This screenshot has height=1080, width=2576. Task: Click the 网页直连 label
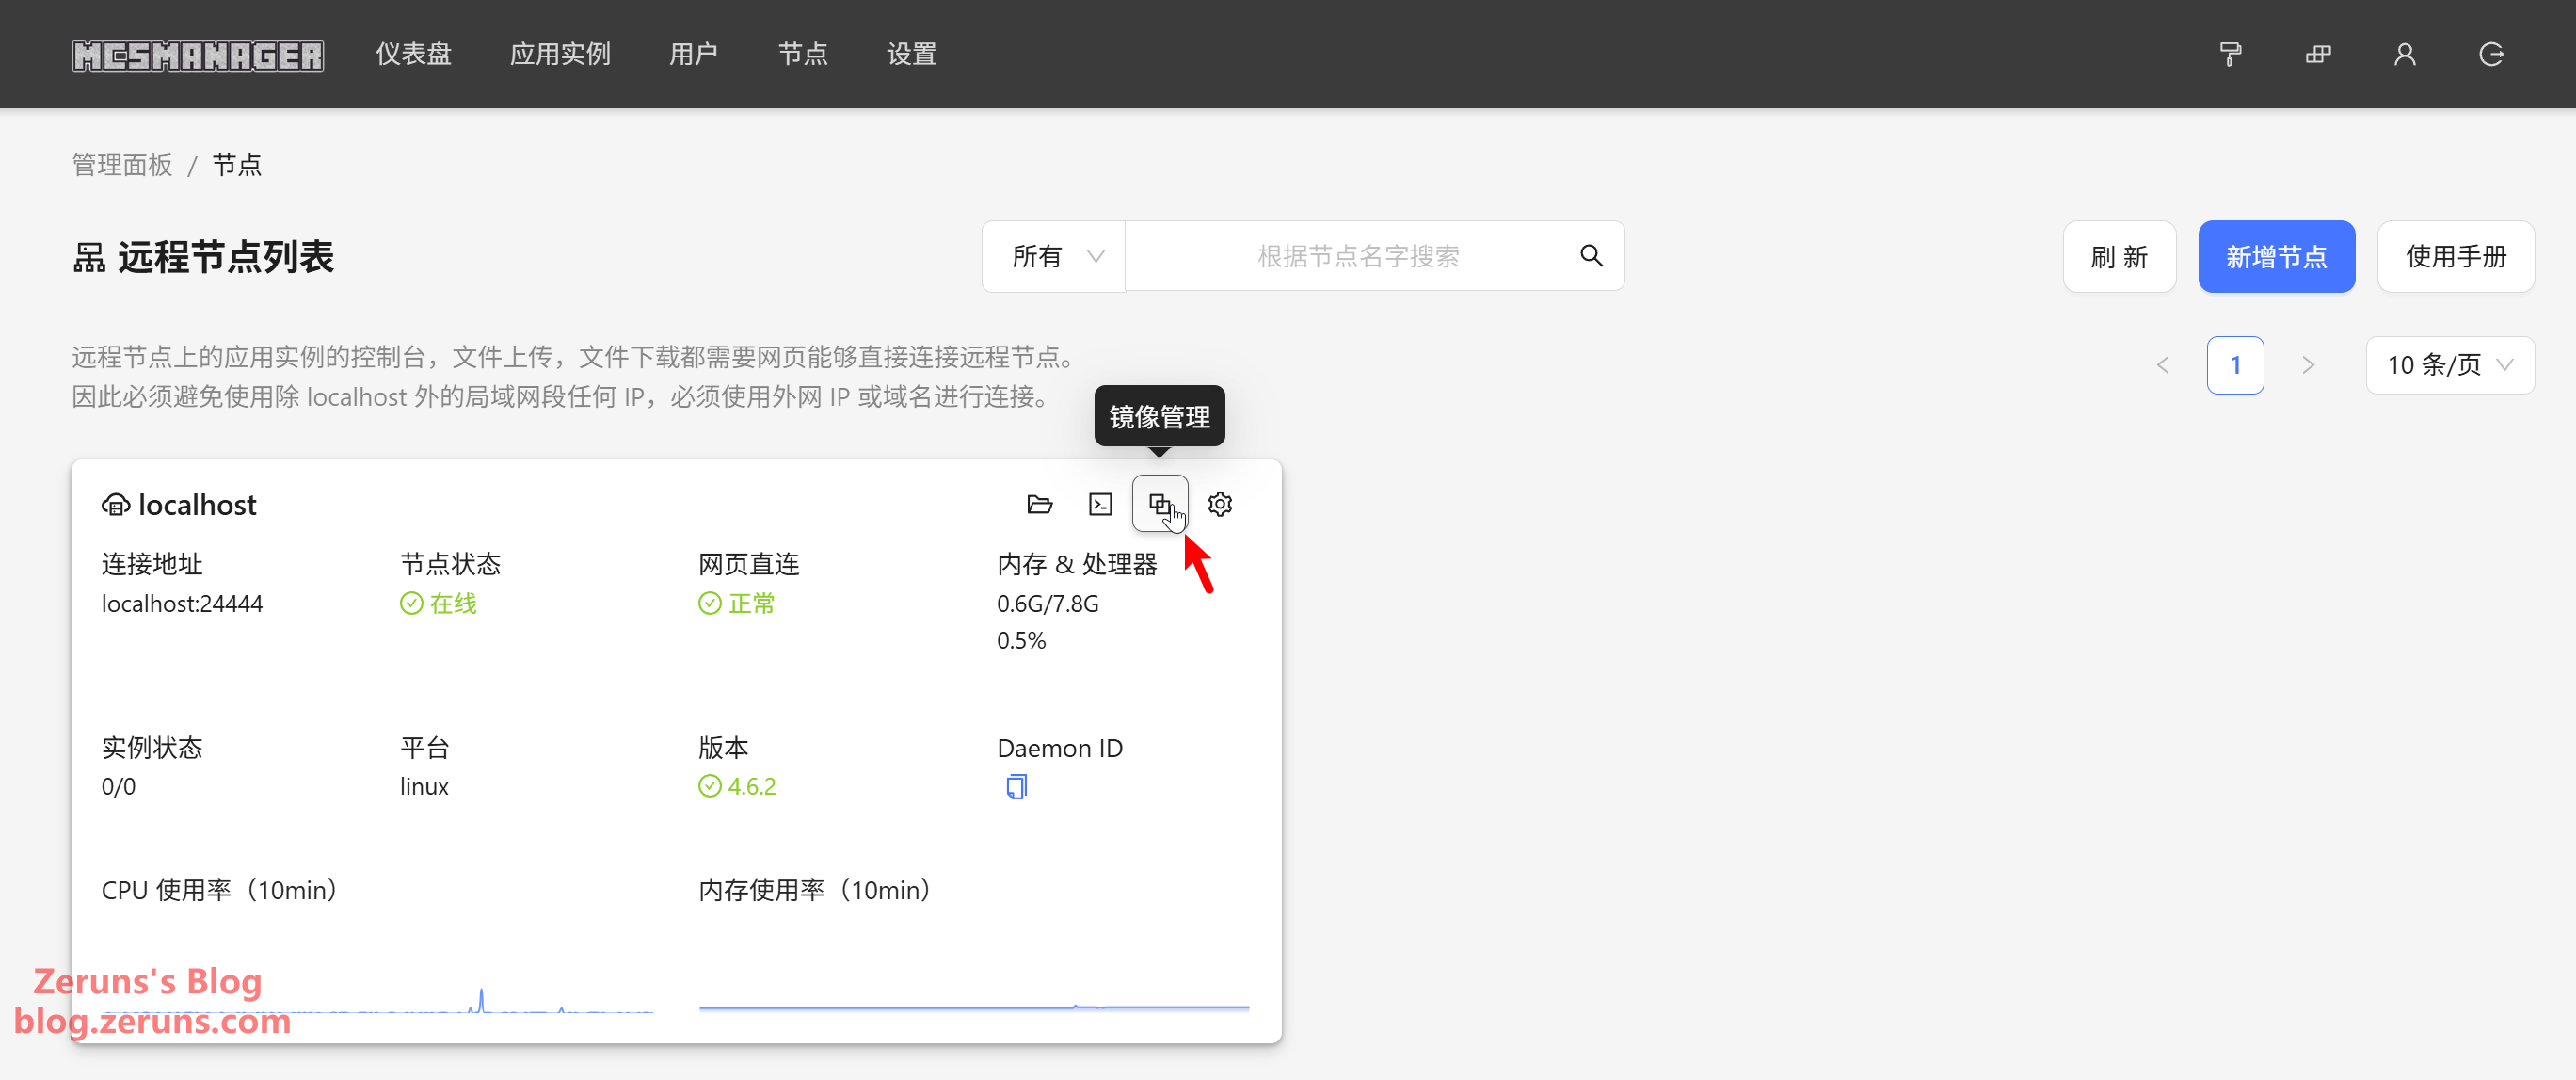[749, 565]
